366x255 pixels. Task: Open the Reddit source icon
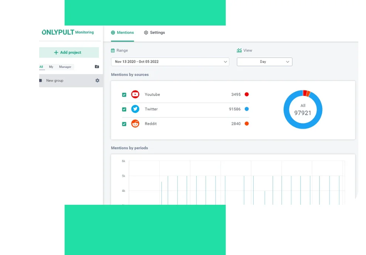click(x=135, y=123)
